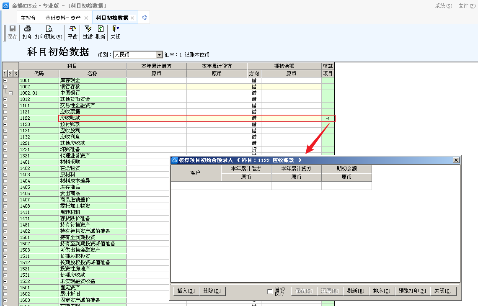Click the 插入 button in the dialog
478x306 pixels.
(x=186, y=291)
